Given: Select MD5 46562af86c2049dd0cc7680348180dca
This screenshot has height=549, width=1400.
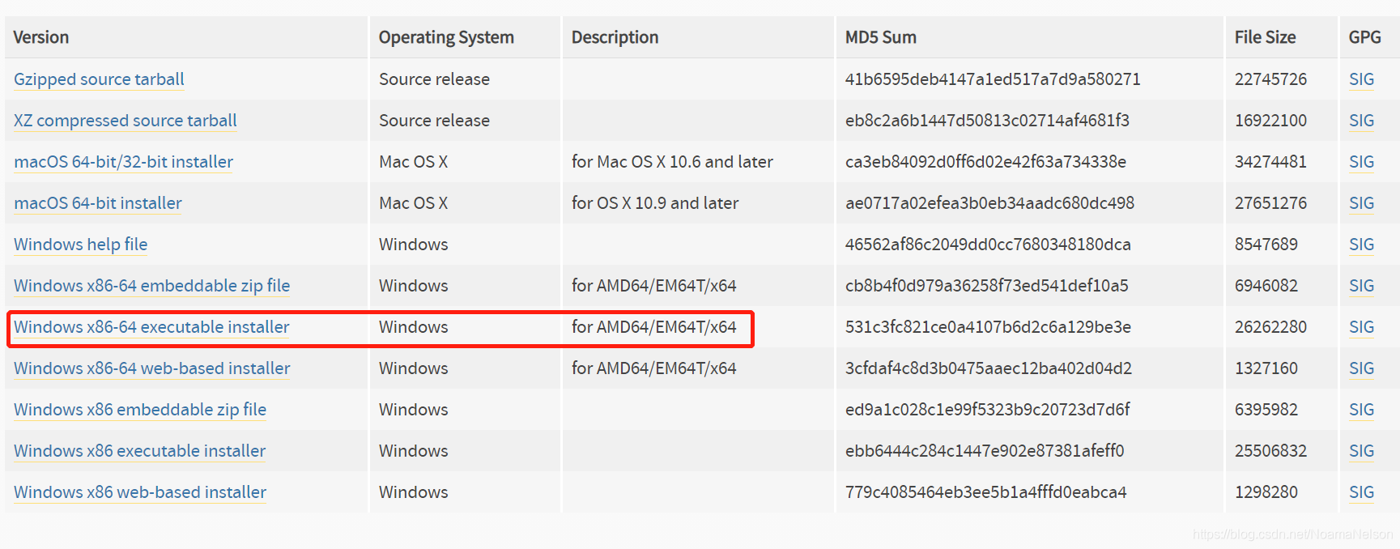Looking at the screenshot, I should click(988, 245).
